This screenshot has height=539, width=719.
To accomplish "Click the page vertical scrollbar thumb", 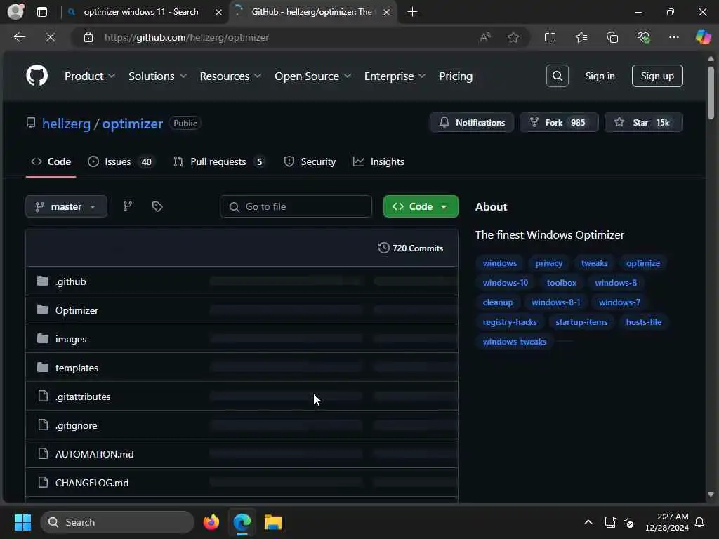I will [x=711, y=93].
